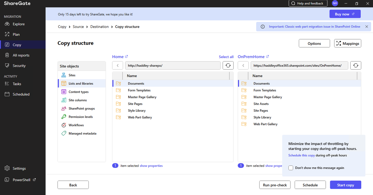Select Content types site object
373x195 pixels.
click(x=82, y=92)
